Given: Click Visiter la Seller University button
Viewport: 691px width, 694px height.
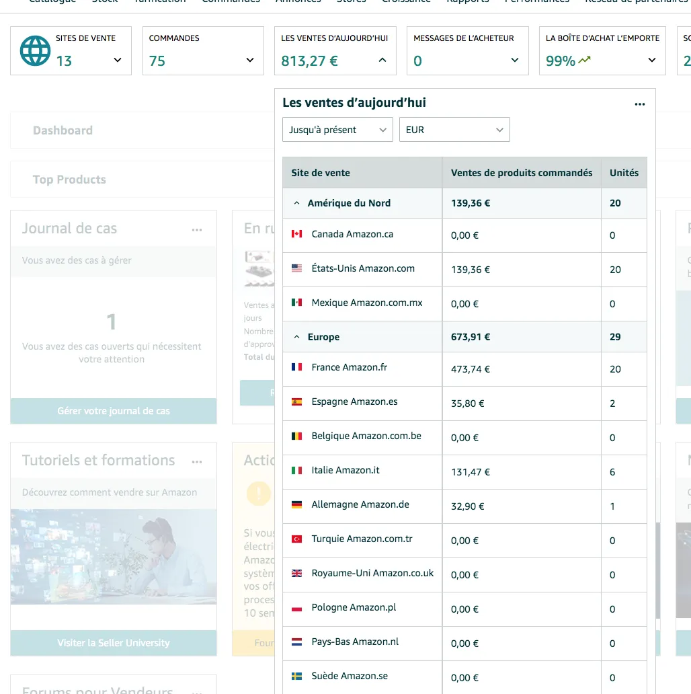Looking at the screenshot, I should pyautogui.click(x=113, y=643).
